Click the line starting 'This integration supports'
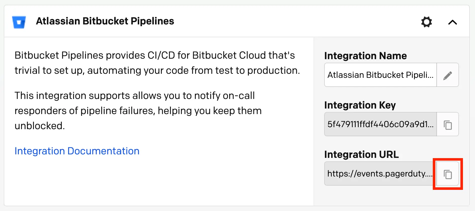The image size is (475, 211). [x=134, y=96]
